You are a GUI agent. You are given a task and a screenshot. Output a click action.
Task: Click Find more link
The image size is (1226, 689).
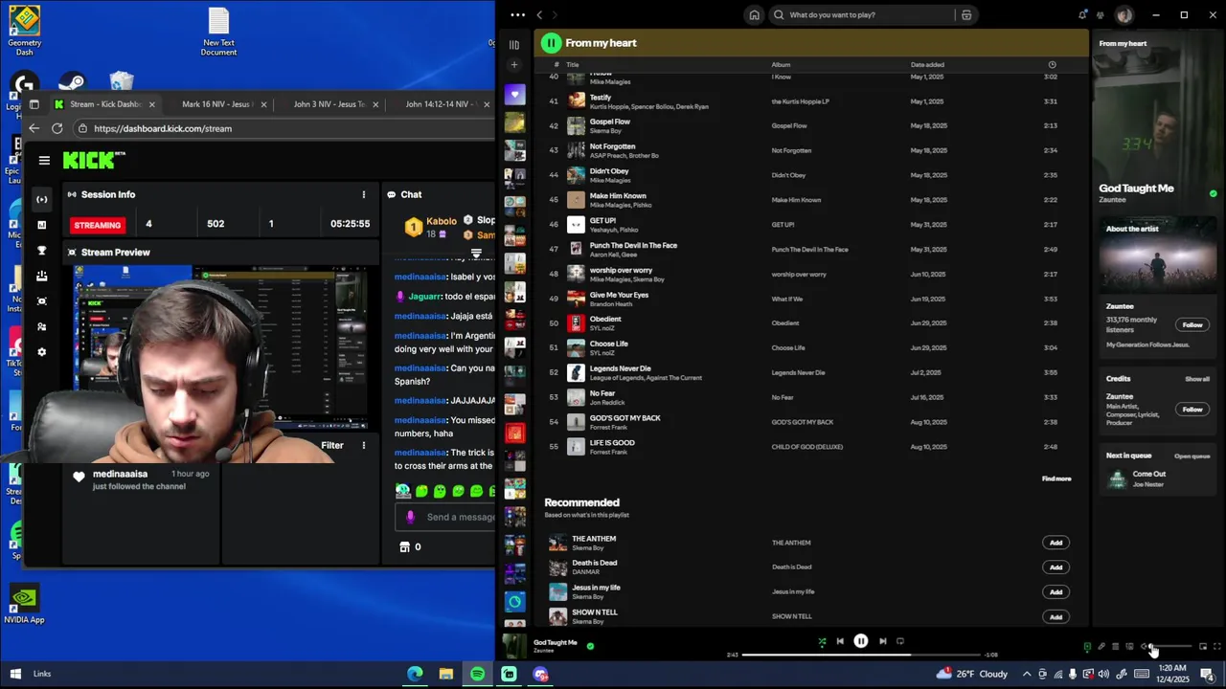1056,478
